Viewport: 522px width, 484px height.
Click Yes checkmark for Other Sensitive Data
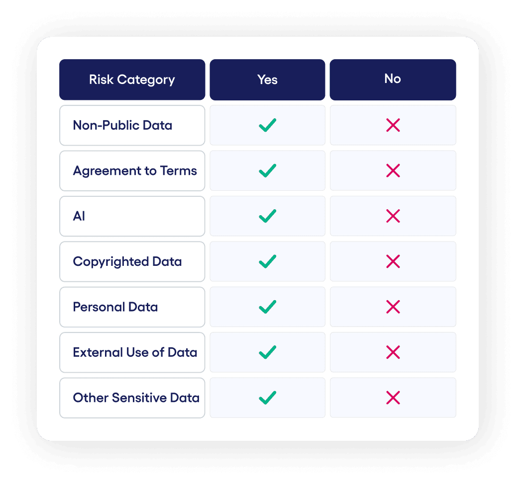tap(267, 398)
